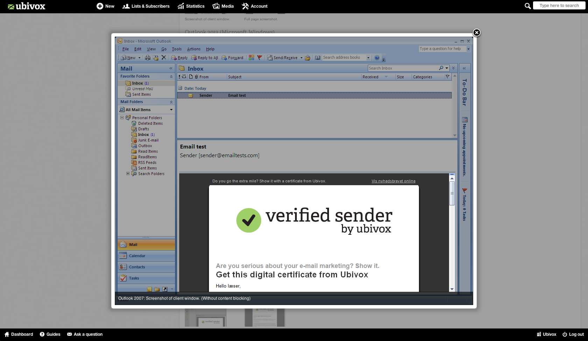
Task: Select Unread Mail favorite folder
Action: (140, 89)
